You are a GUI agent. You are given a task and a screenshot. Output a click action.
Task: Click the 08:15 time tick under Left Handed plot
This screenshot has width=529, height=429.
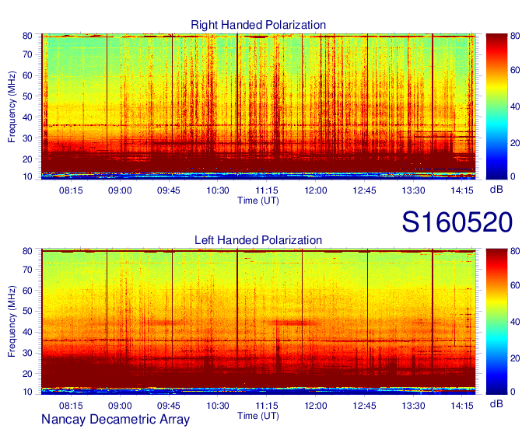coord(71,406)
